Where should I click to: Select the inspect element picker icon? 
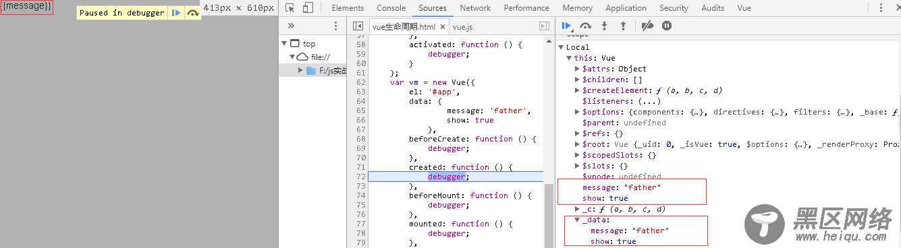(290, 8)
